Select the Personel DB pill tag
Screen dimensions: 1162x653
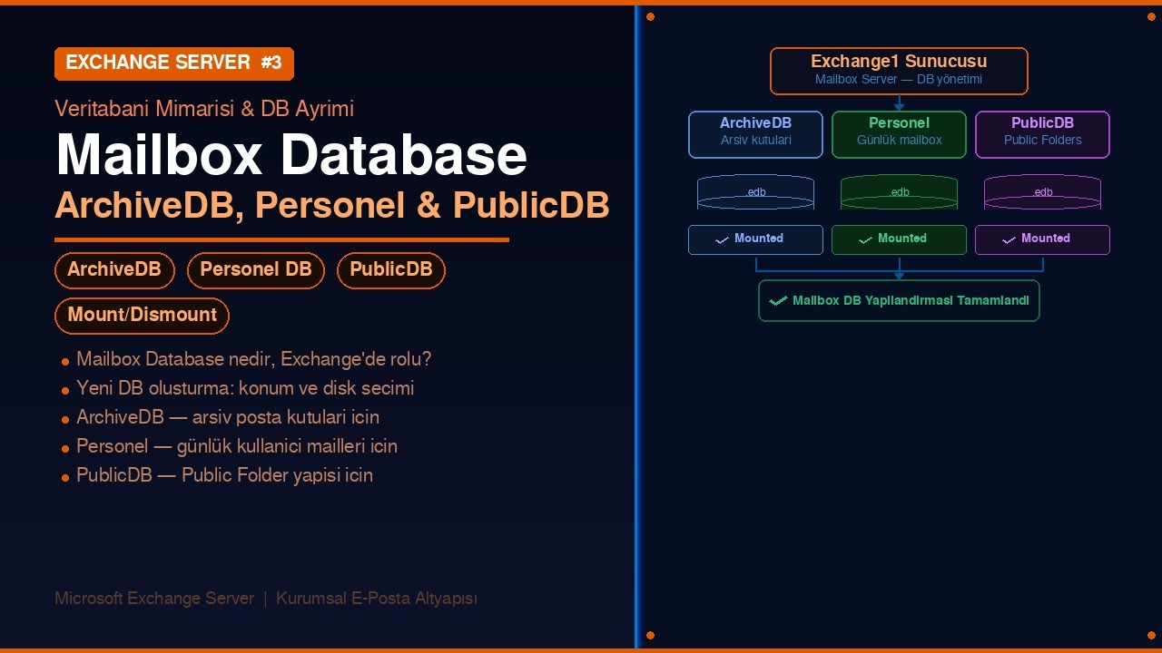(256, 270)
